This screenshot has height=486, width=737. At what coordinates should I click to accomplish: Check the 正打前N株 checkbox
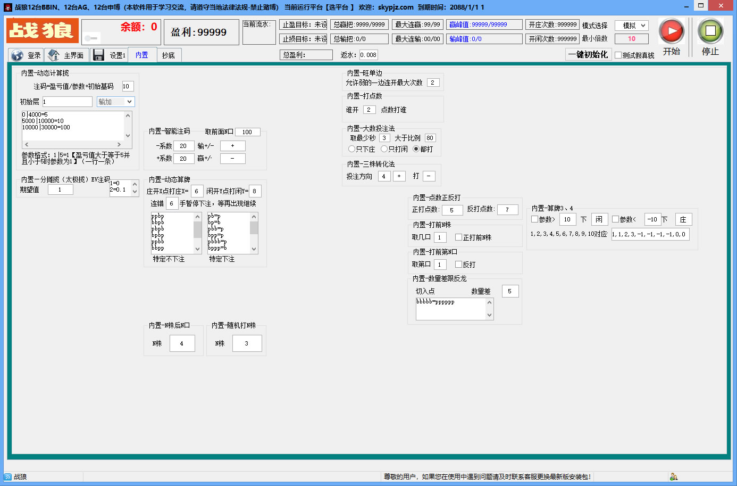tap(458, 237)
